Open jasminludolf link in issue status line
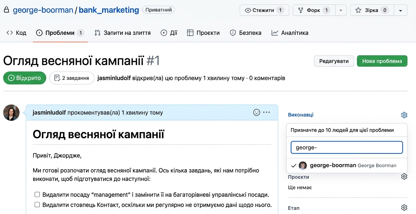 click(114, 78)
